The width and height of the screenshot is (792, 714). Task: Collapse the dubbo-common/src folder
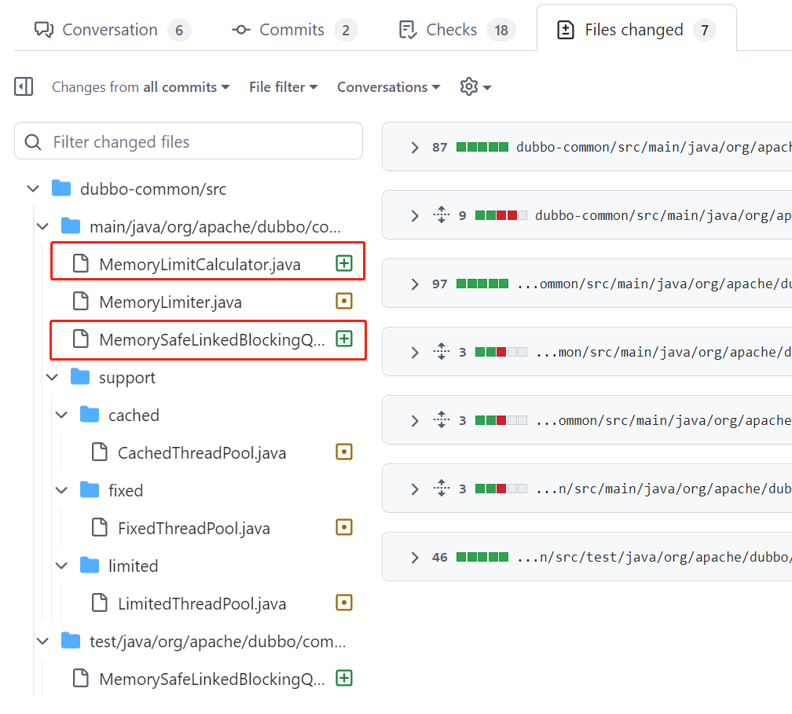[33, 189]
